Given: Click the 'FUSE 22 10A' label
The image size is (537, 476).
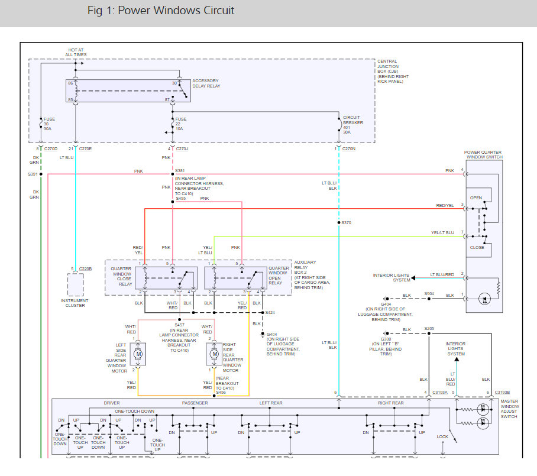Looking at the screenshot, I should point(181,124).
